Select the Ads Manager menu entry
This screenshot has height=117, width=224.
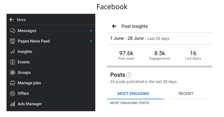[51, 104]
